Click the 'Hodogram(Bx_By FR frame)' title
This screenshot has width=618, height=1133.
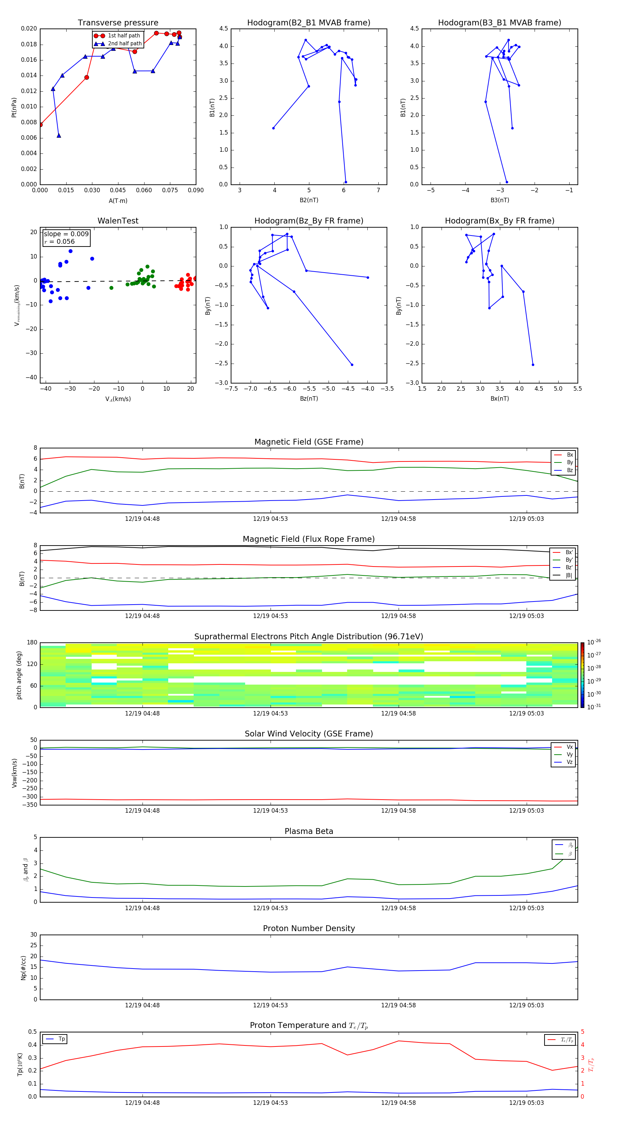point(500,221)
